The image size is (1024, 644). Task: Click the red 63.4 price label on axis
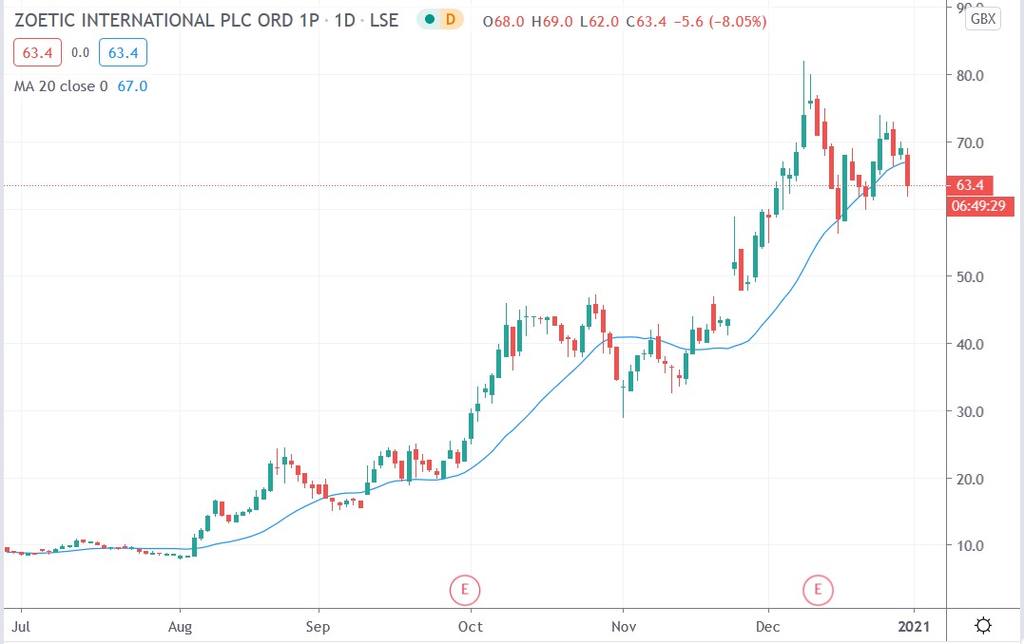970,186
